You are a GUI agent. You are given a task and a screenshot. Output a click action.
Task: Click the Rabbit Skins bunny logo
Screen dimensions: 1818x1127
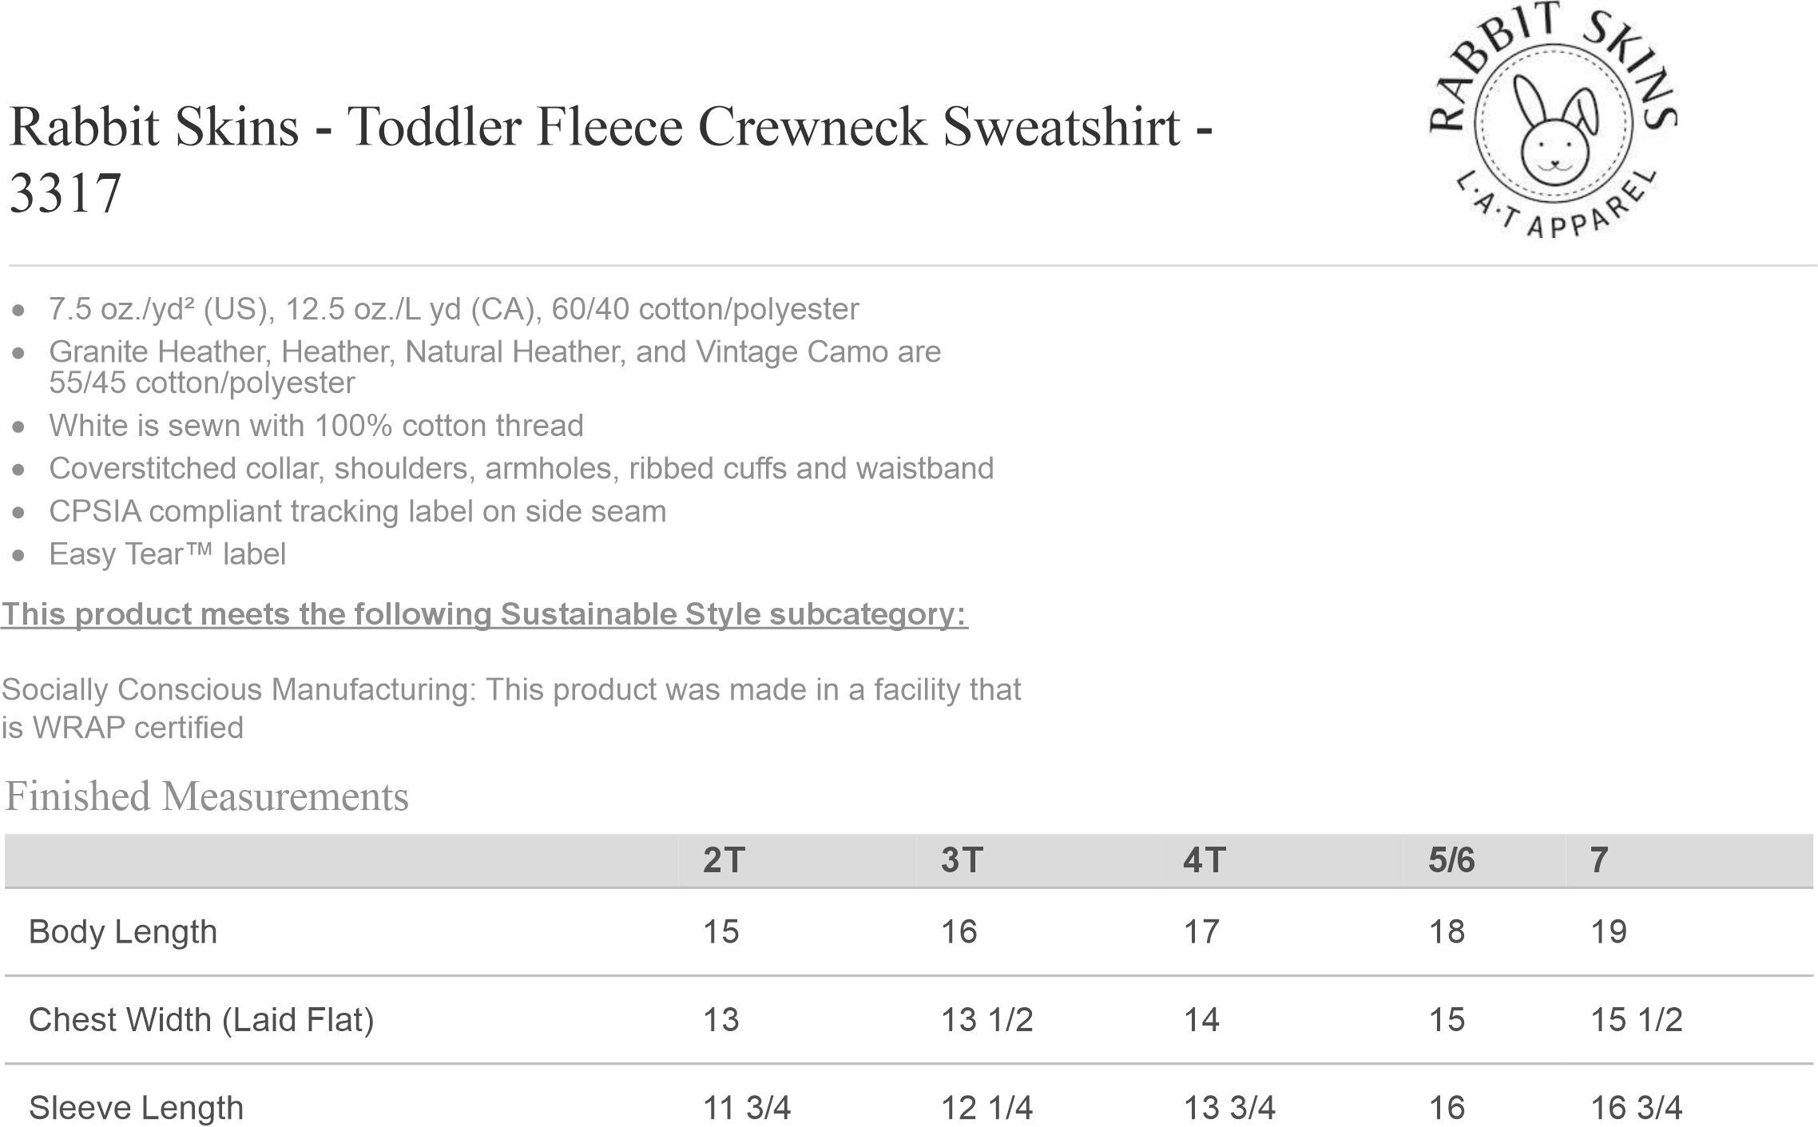click(x=1553, y=120)
